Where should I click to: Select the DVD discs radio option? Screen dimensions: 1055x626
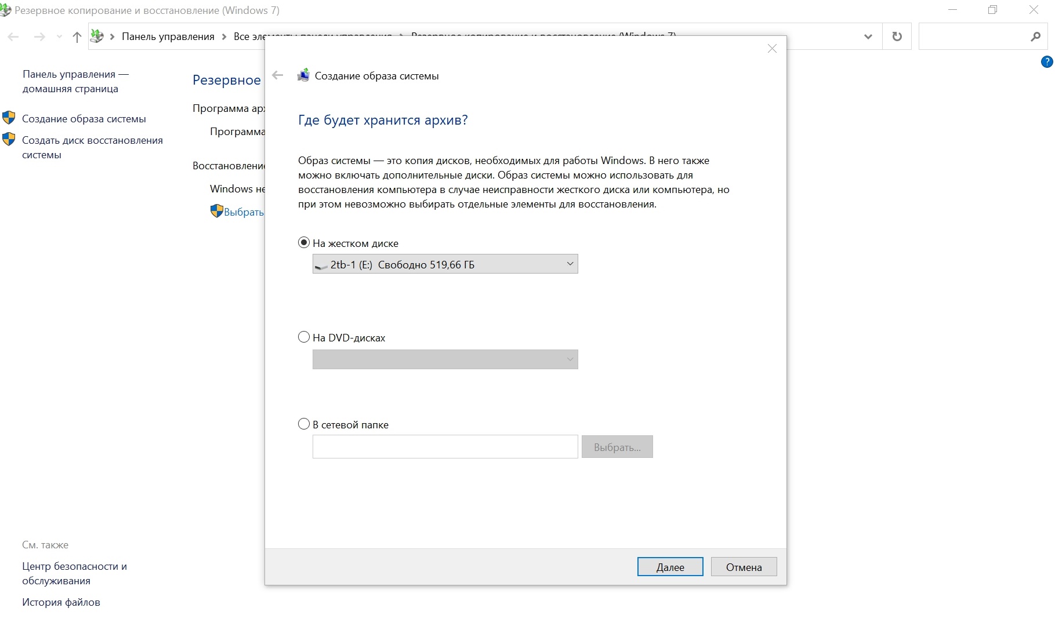[303, 337]
